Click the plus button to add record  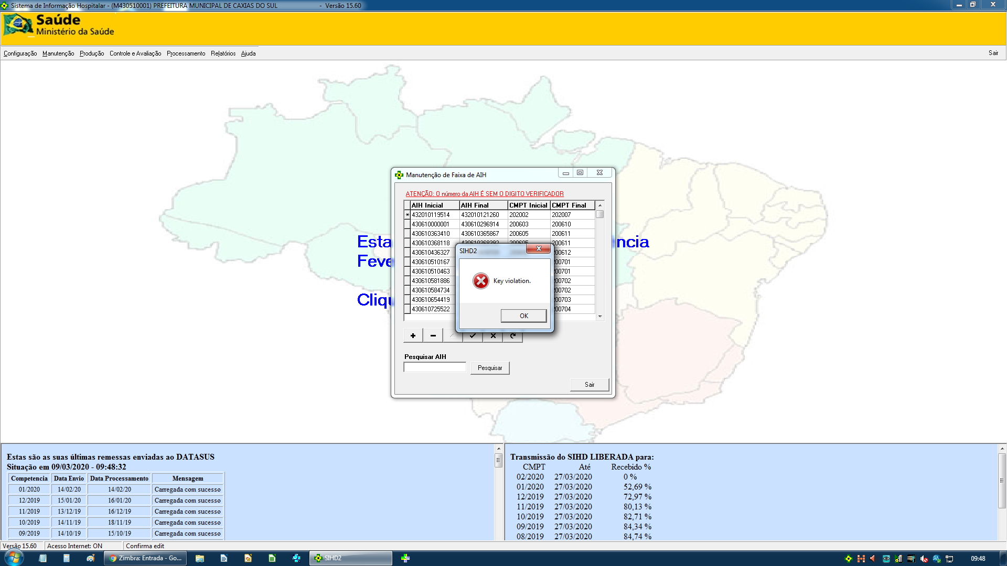pyautogui.click(x=413, y=336)
